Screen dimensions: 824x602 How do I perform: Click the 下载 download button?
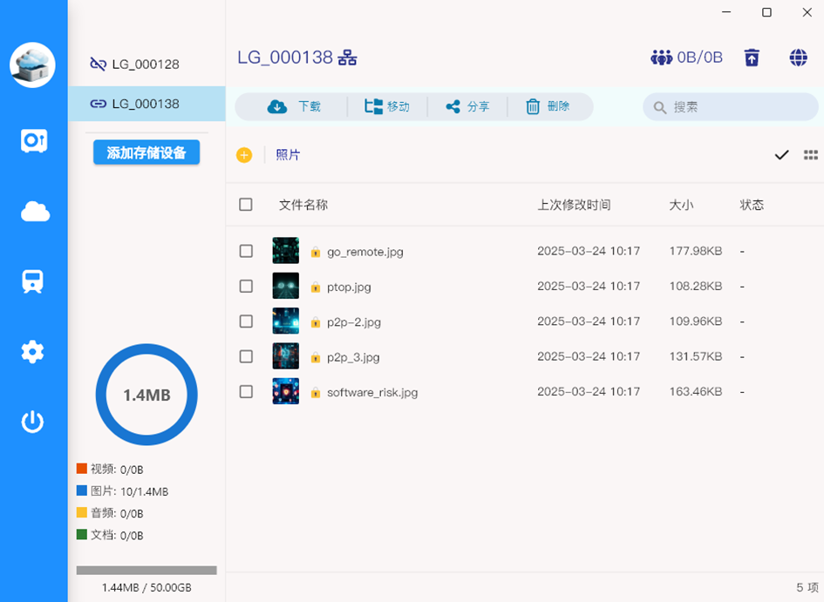(294, 106)
